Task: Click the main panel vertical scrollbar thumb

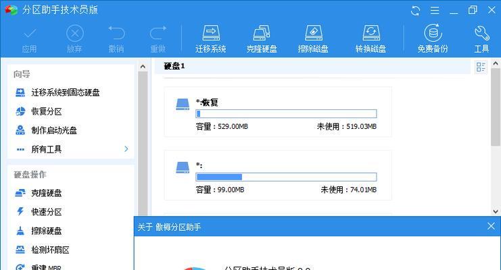Action: [496, 107]
